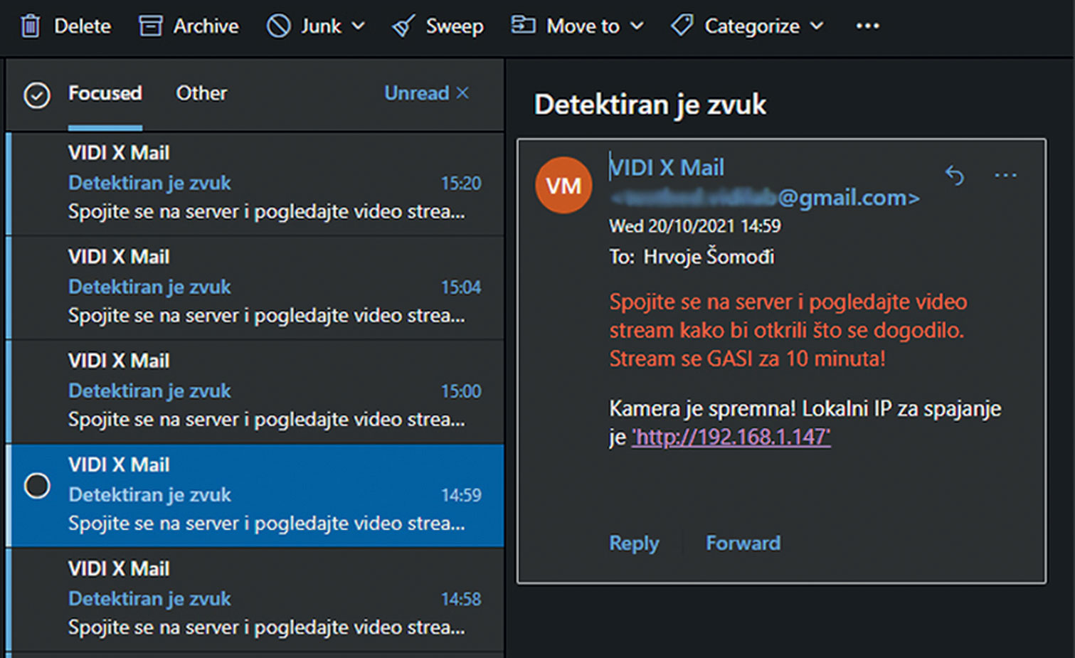Switch to the Other inbox tab
The width and height of the screenshot is (1075, 658).
(201, 93)
